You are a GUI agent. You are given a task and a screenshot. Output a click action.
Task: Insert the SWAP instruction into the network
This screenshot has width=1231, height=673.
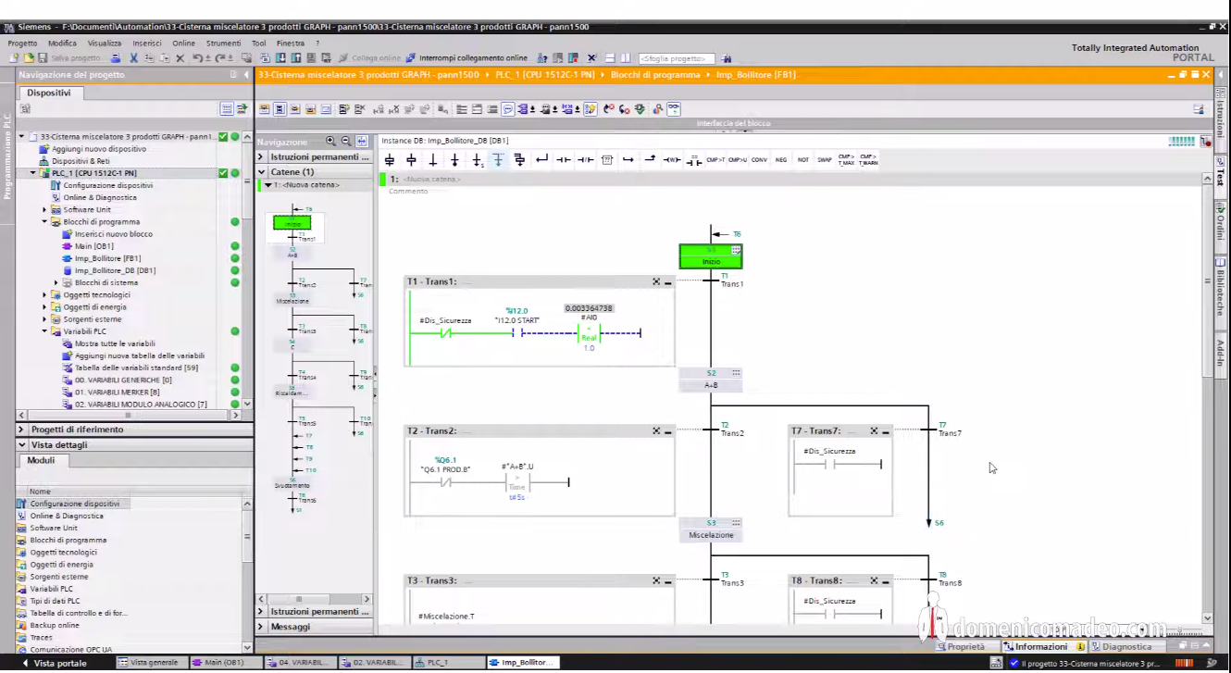click(824, 160)
